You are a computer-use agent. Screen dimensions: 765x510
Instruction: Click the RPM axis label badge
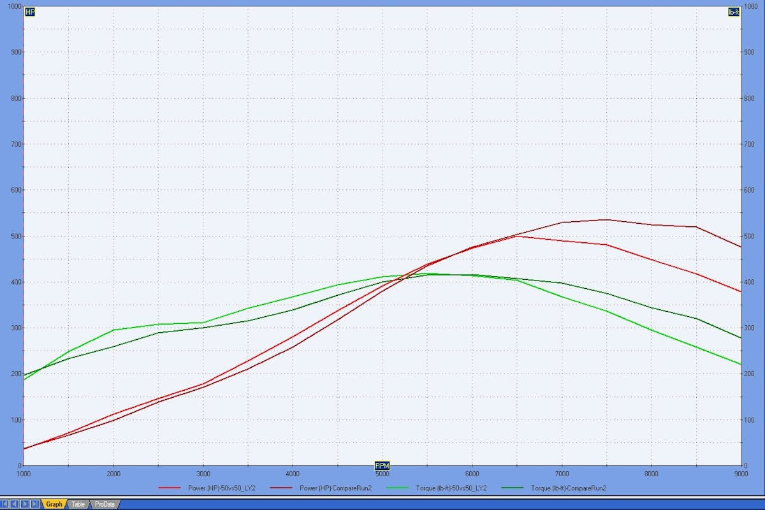tap(382, 465)
